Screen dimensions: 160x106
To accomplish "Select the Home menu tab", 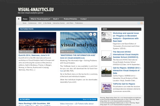I will 25,19.
